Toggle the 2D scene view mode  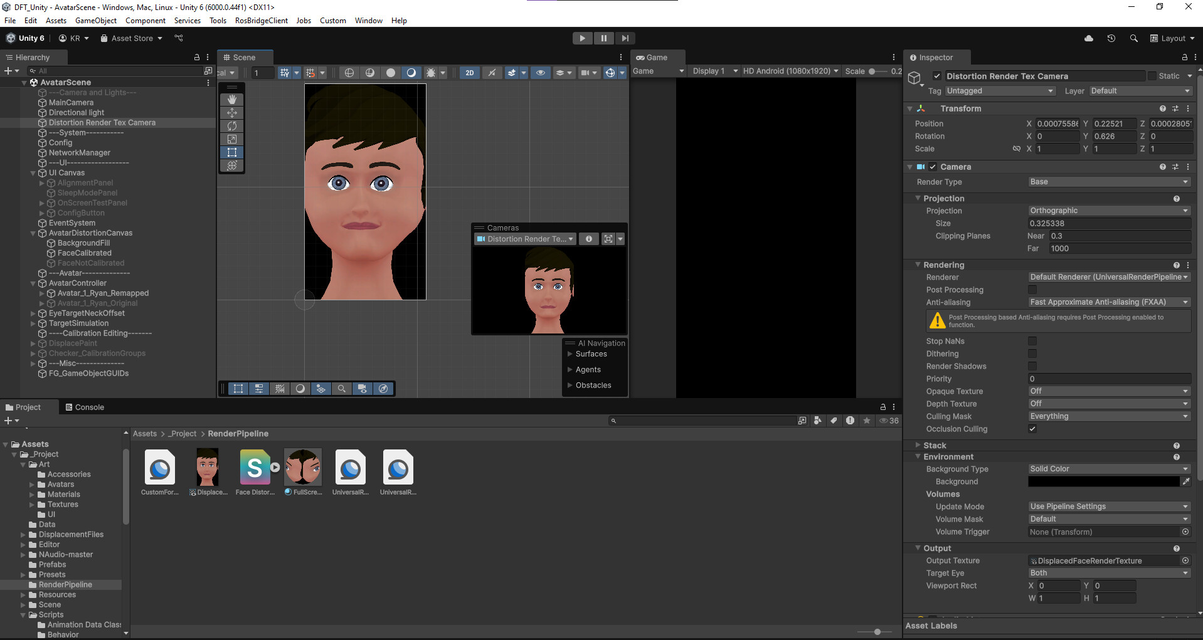pyautogui.click(x=469, y=73)
